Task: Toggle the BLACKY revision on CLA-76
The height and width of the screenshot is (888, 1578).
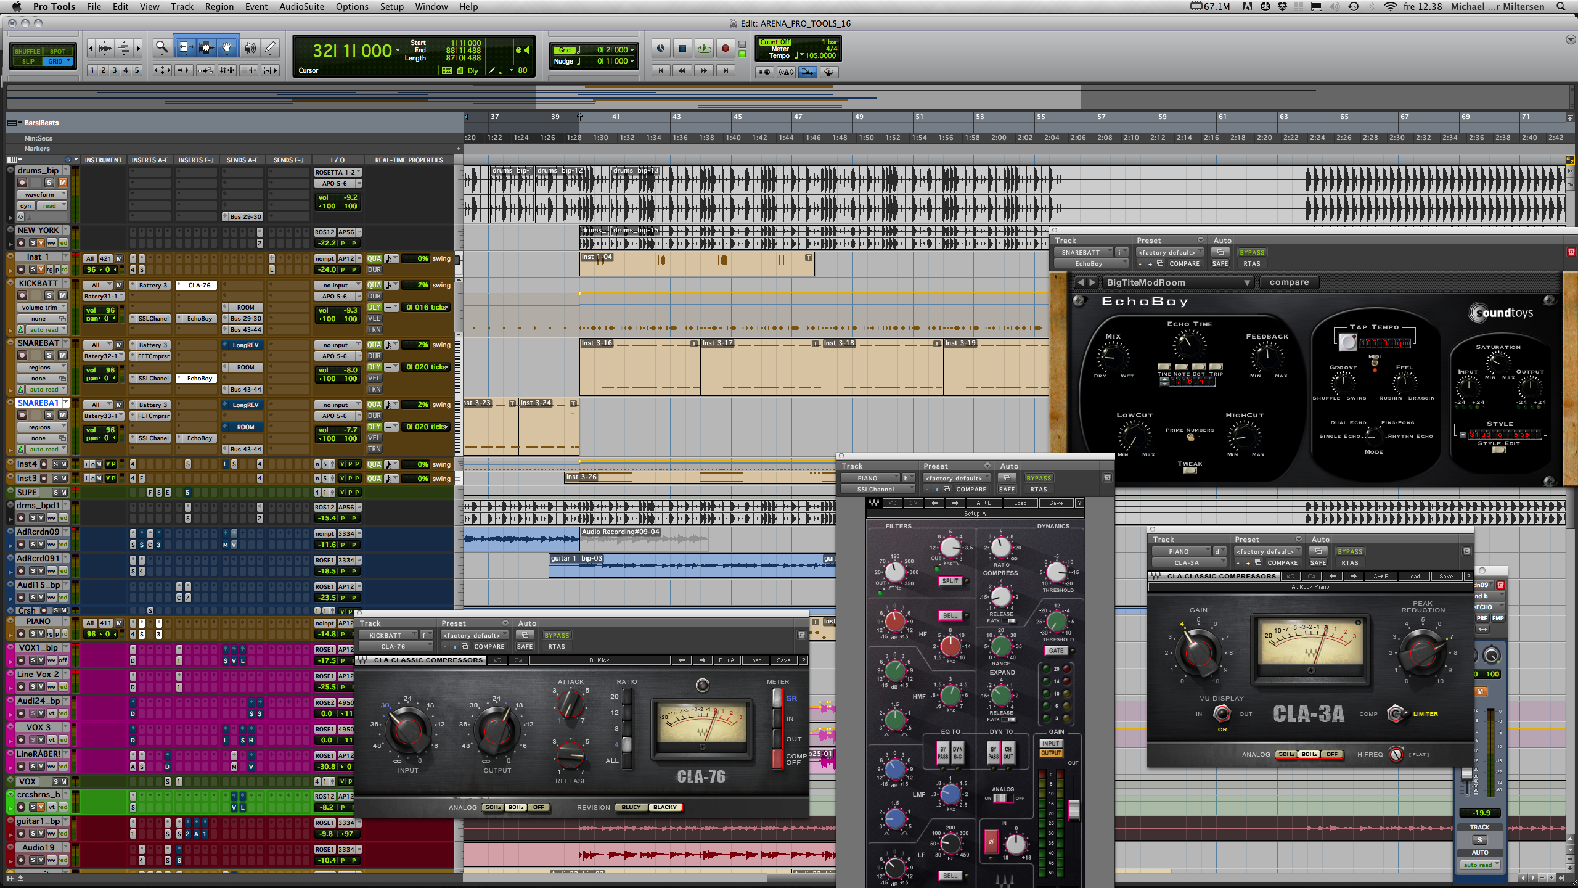Action: [664, 807]
